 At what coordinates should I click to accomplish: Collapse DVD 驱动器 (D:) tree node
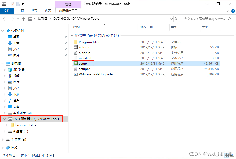[5, 119]
